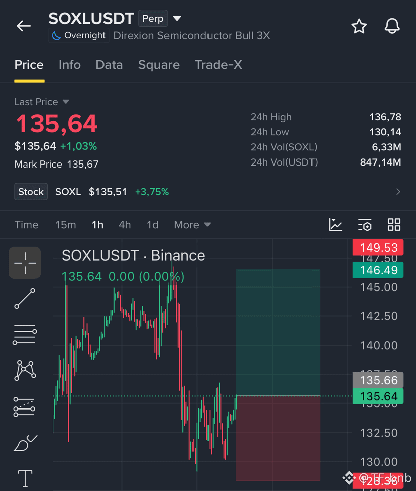Open the chart indicators icon

coord(335,225)
